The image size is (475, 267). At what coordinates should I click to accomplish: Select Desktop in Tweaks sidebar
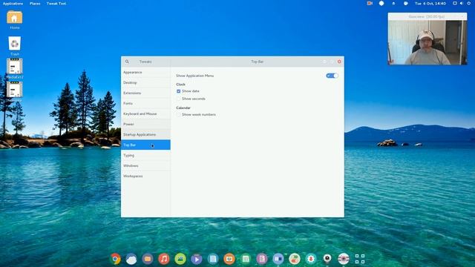(x=145, y=82)
